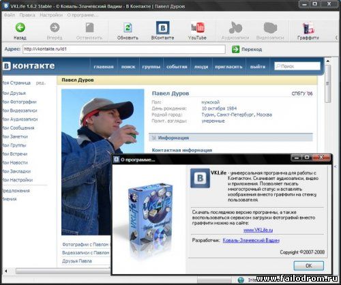
Task: Click the Вперед forward arrow icon
Action: point(55,27)
